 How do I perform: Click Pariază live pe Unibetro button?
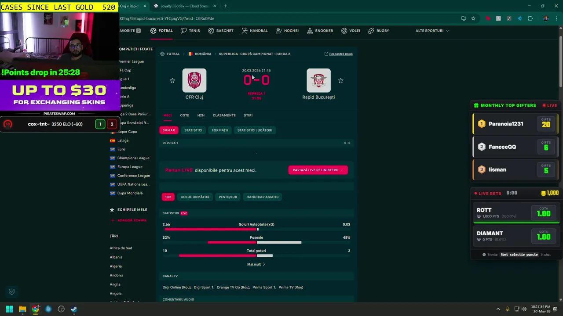pos(318,170)
